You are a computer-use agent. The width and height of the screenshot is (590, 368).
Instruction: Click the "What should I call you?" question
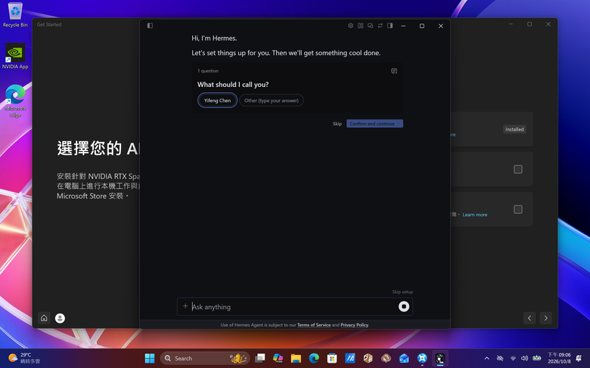tap(233, 85)
